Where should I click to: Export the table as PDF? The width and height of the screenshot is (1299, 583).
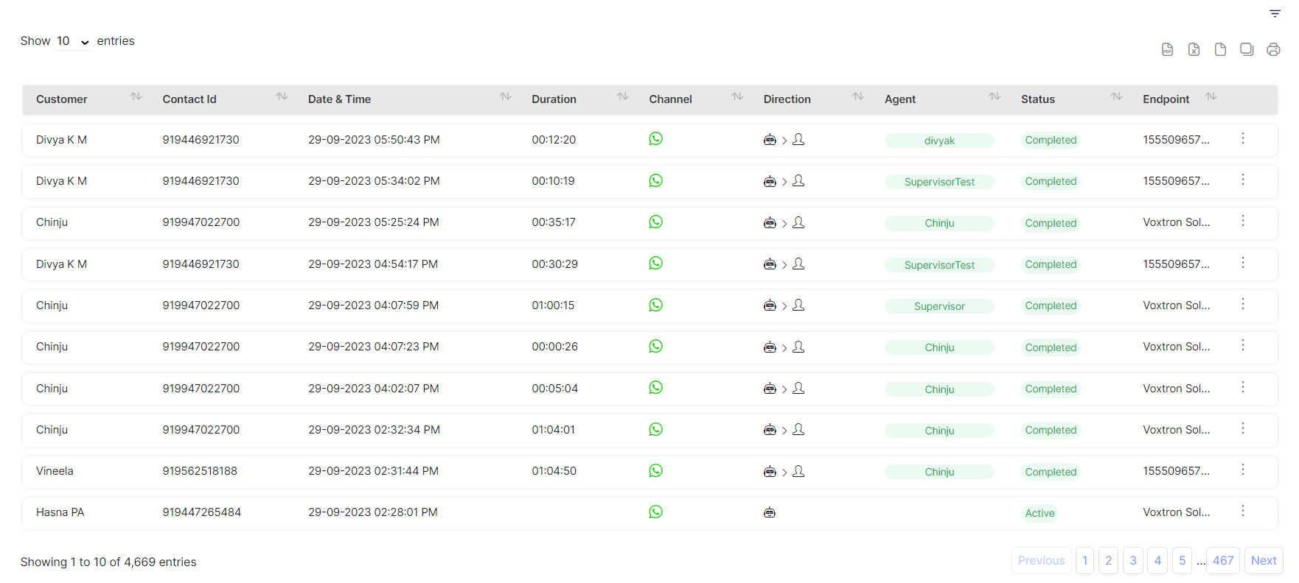coord(1167,49)
